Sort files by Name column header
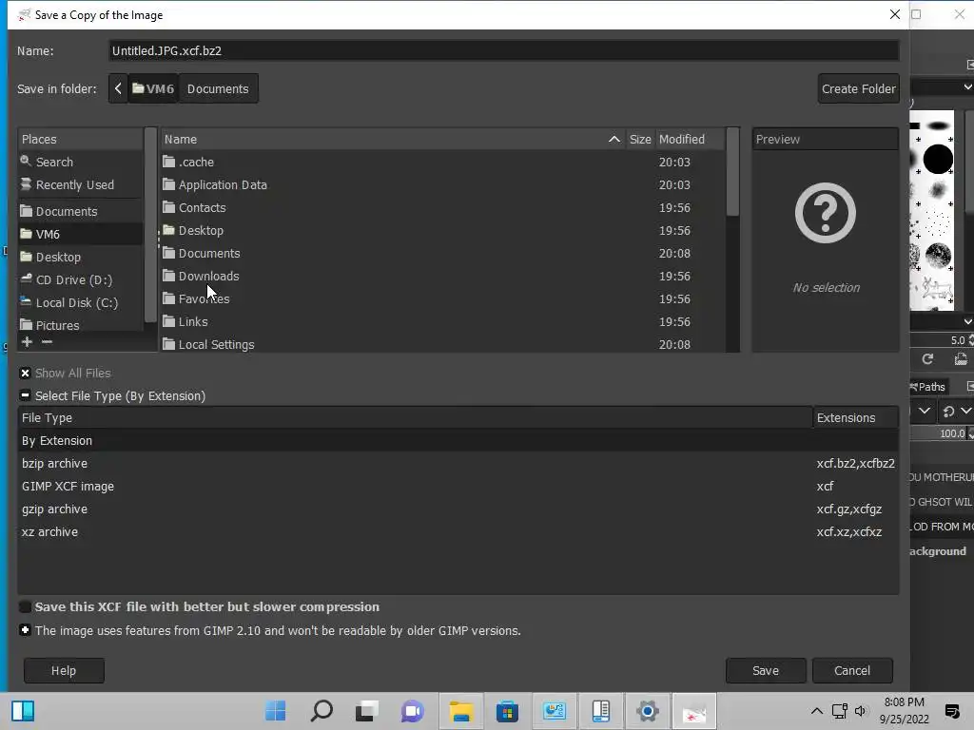 393,139
